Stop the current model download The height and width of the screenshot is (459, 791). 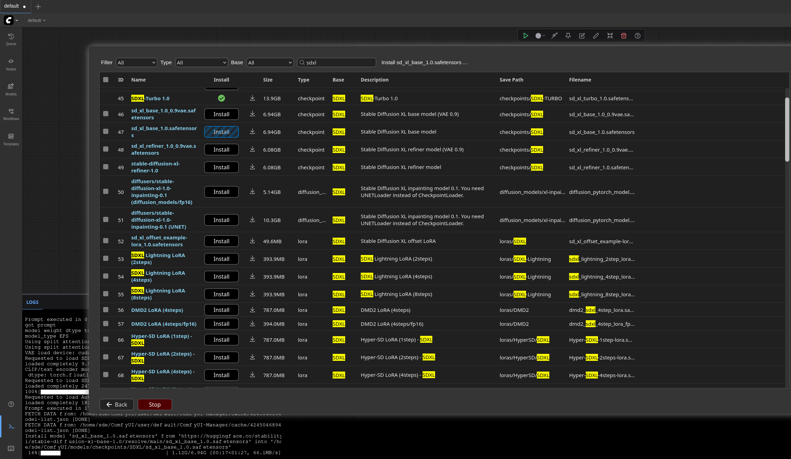pos(155,405)
